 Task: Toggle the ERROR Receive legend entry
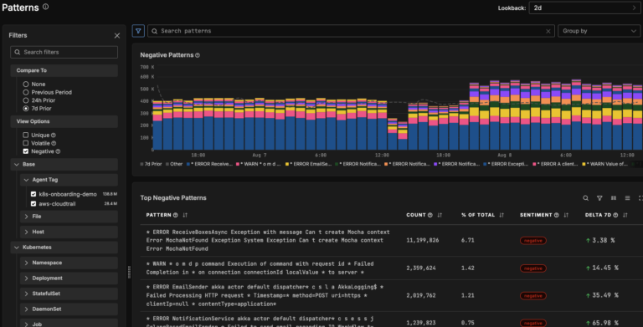[209, 164]
